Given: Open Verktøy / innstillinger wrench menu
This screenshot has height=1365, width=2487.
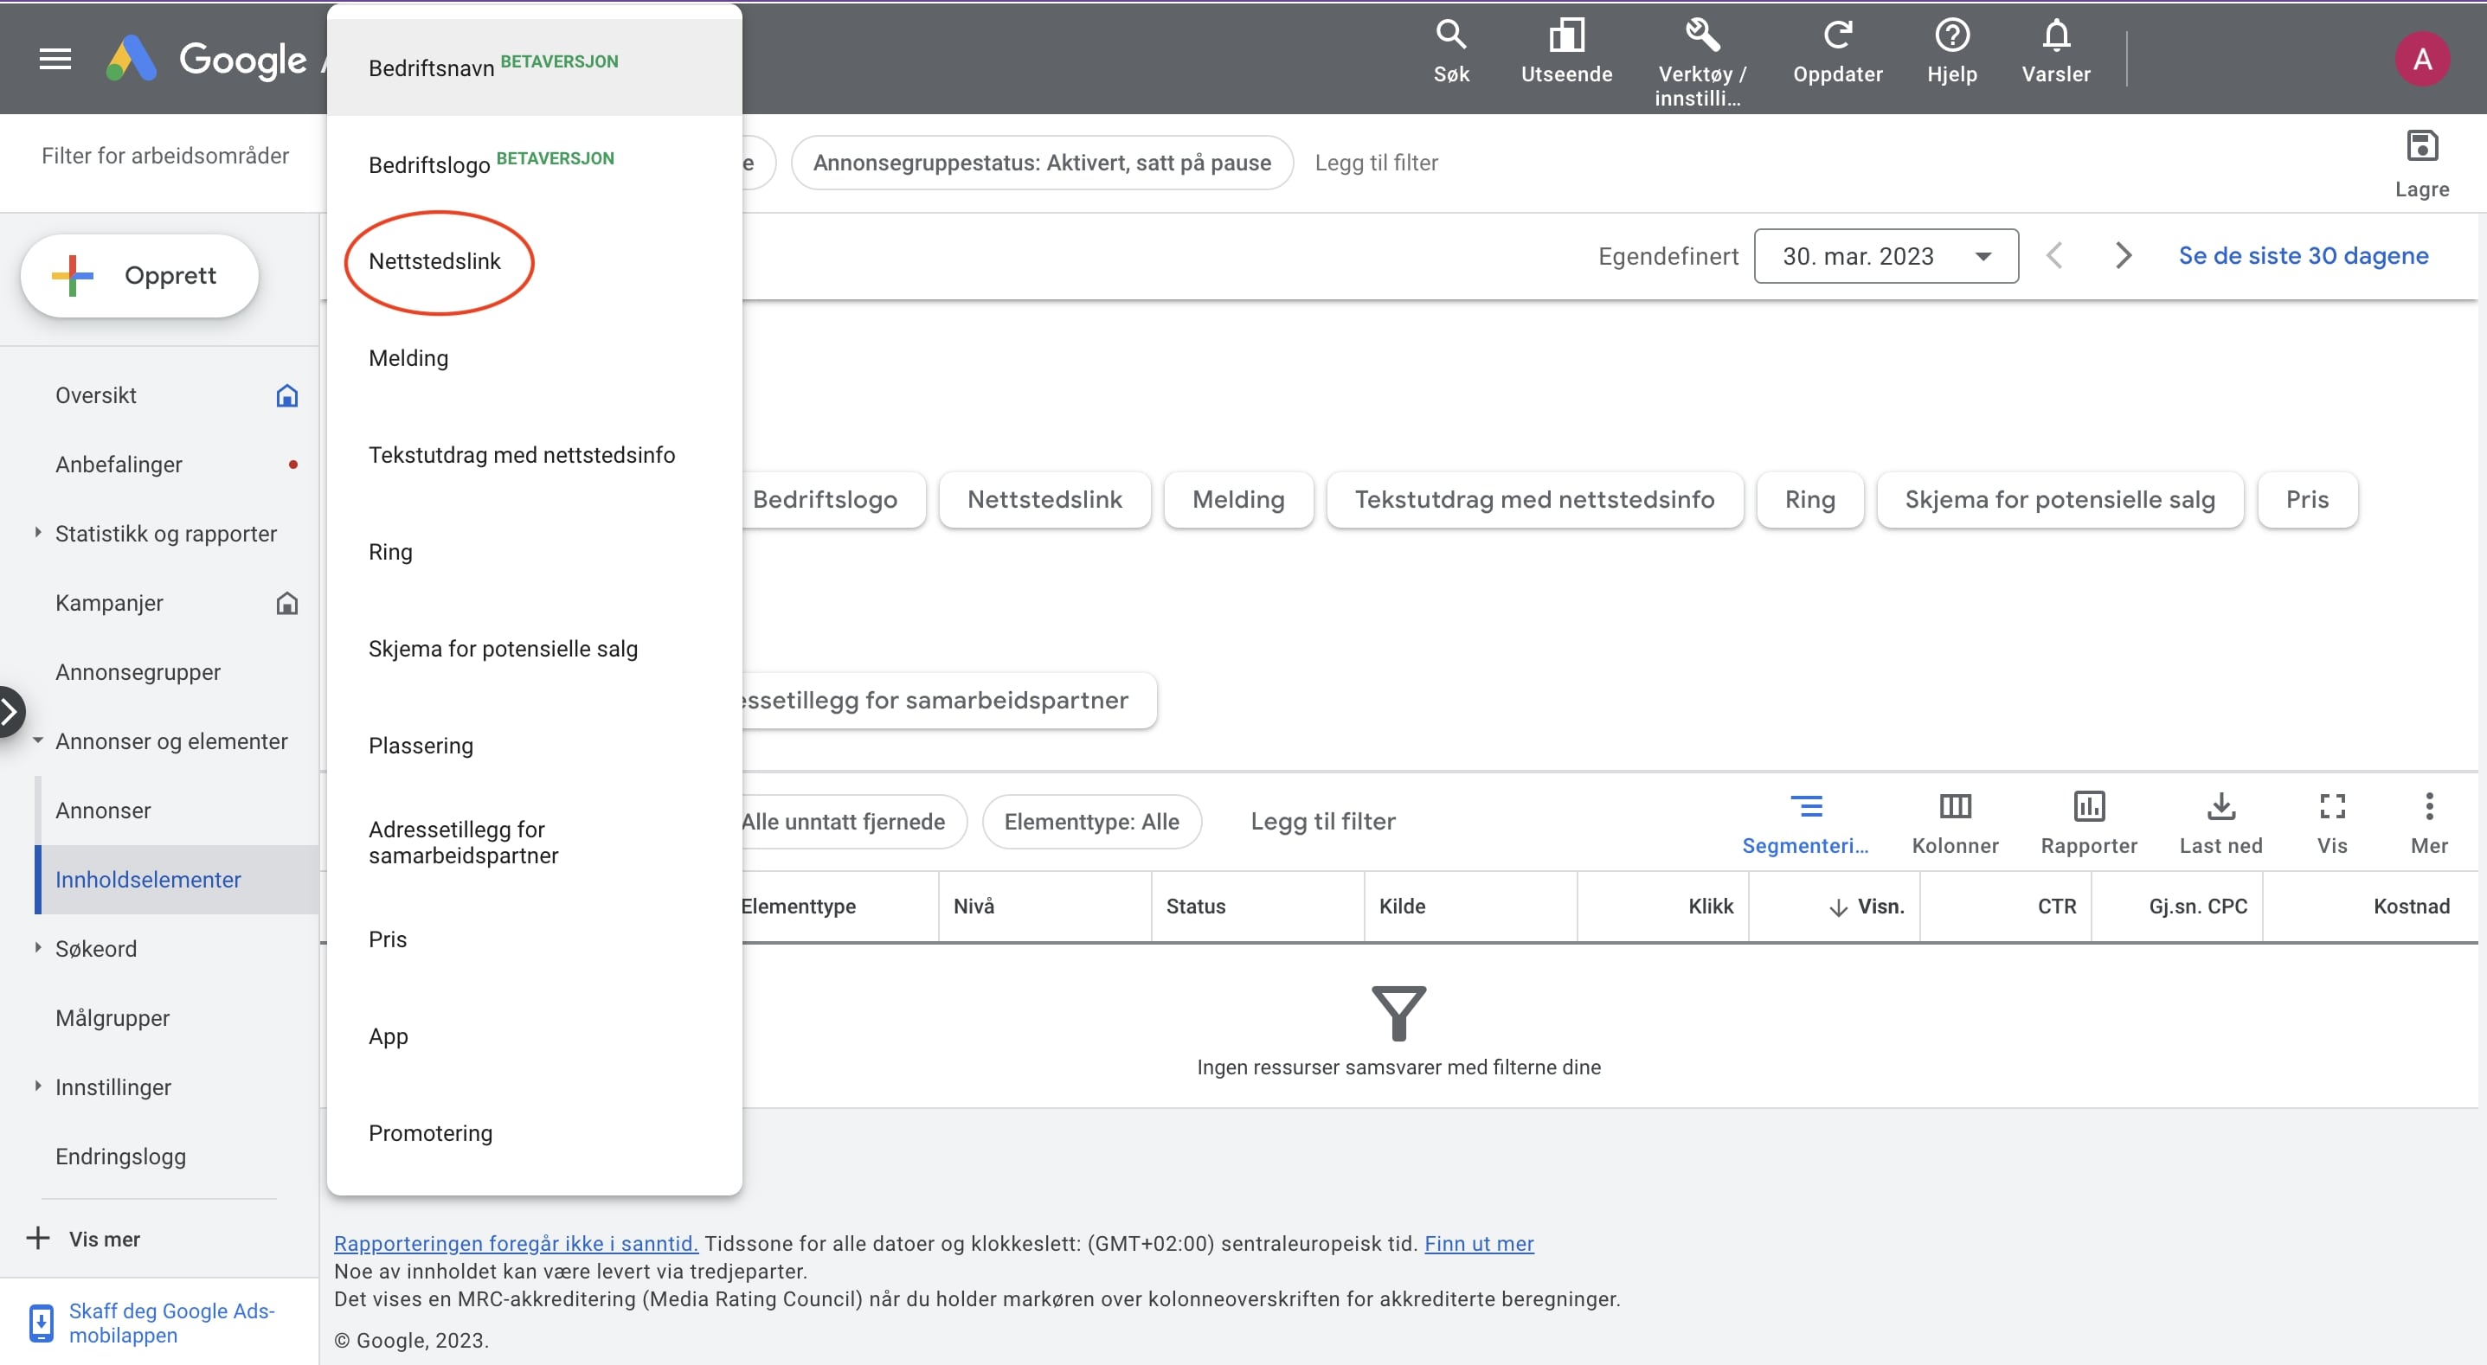Looking at the screenshot, I should (x=1701, y=35).
